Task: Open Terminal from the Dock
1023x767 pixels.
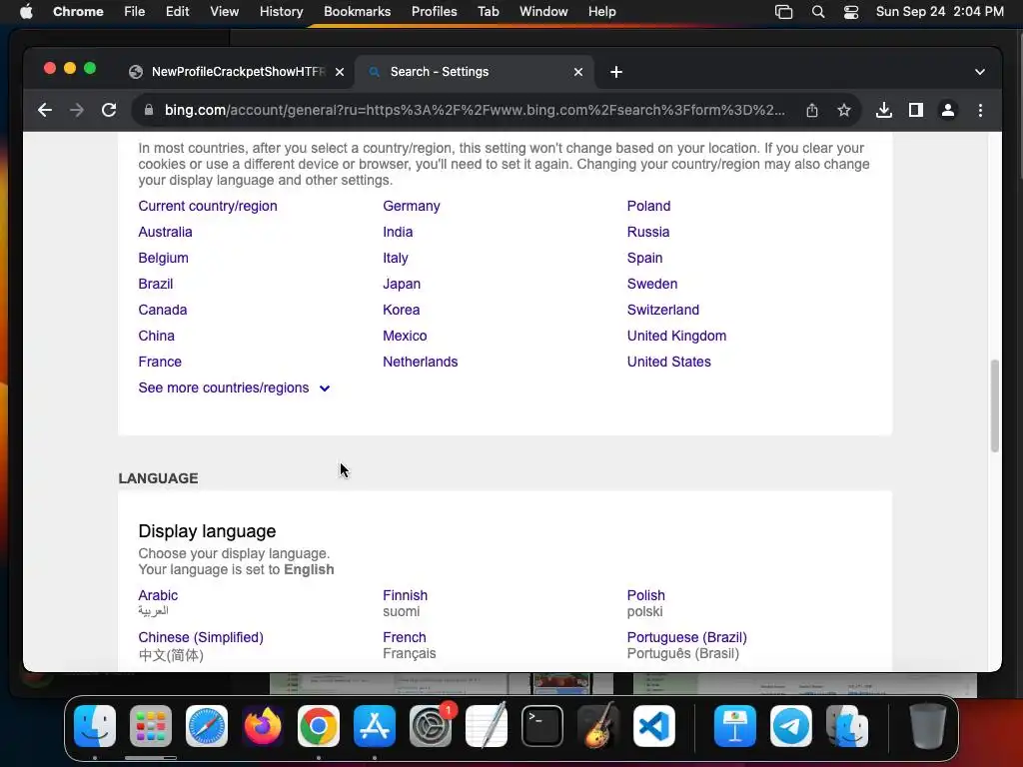Action: tap(542, 726)
